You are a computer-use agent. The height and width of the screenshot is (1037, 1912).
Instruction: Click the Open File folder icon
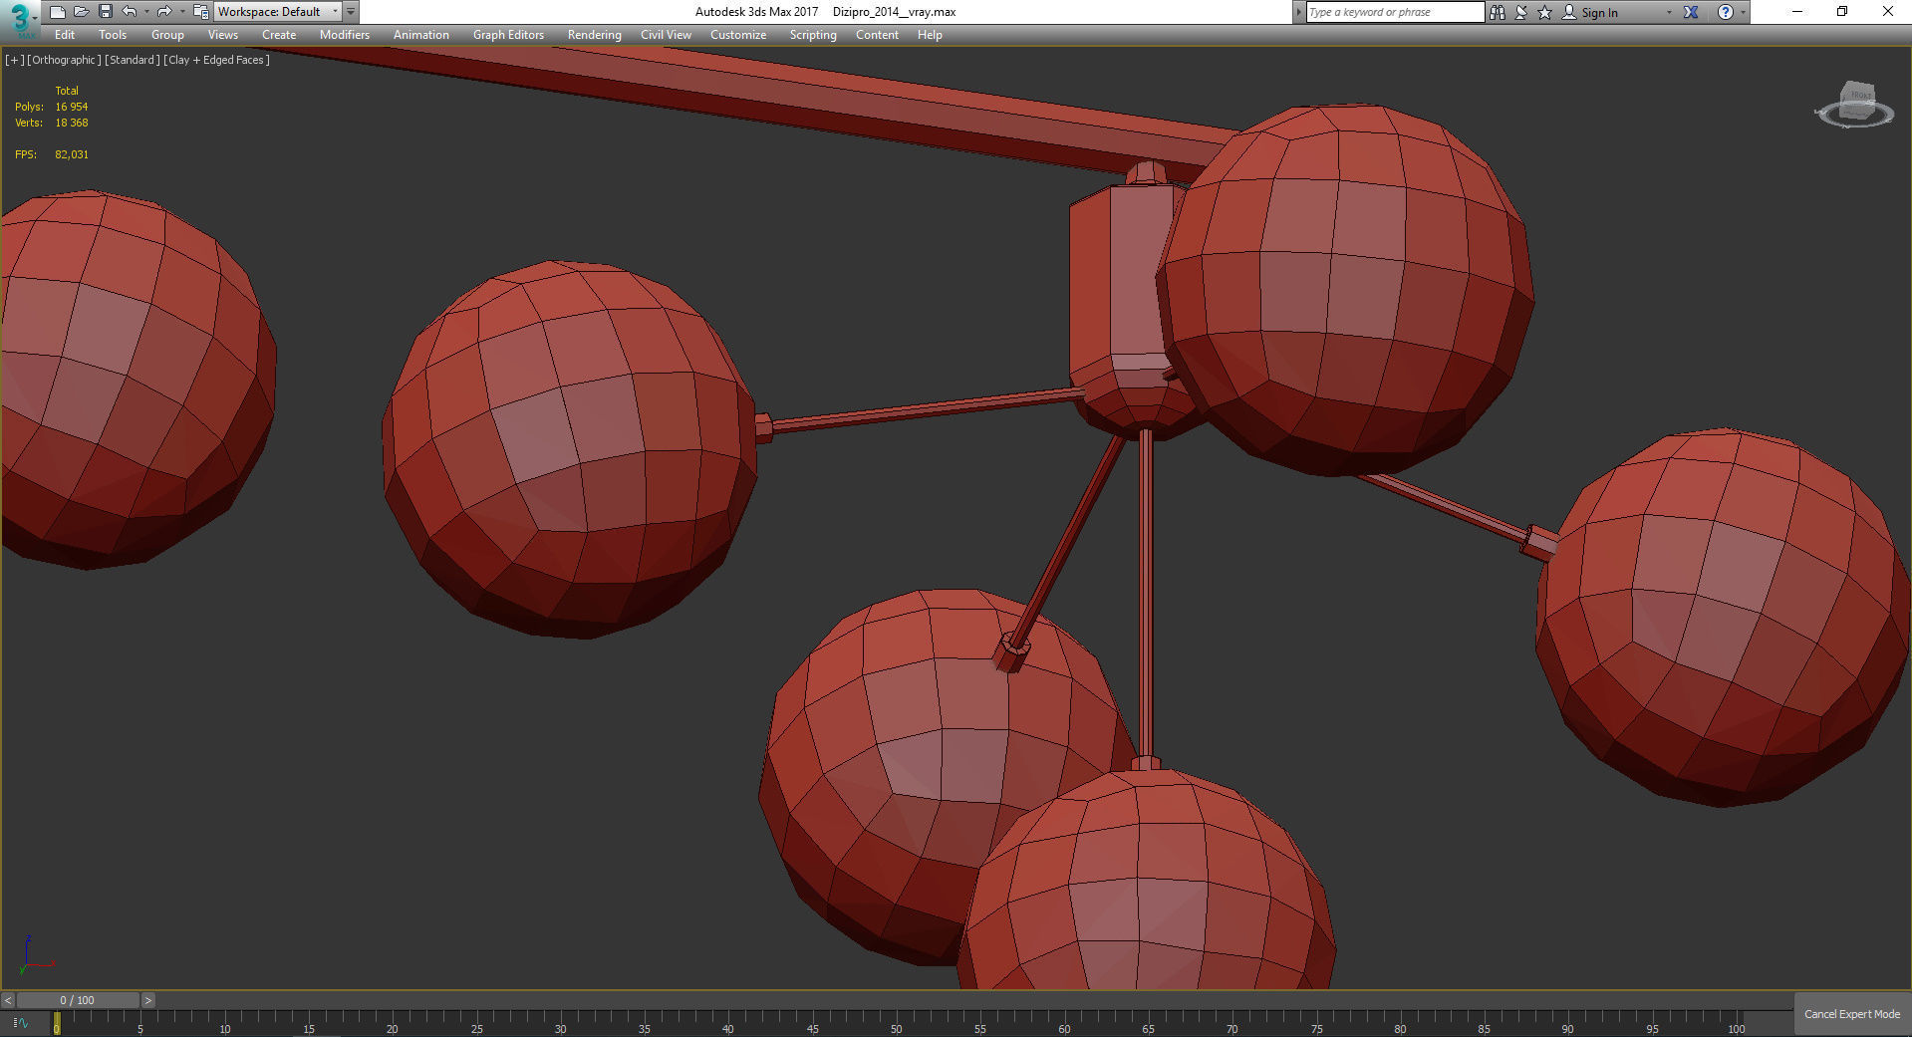click(82, 12)
